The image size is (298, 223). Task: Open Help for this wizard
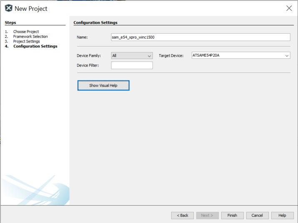282,215
